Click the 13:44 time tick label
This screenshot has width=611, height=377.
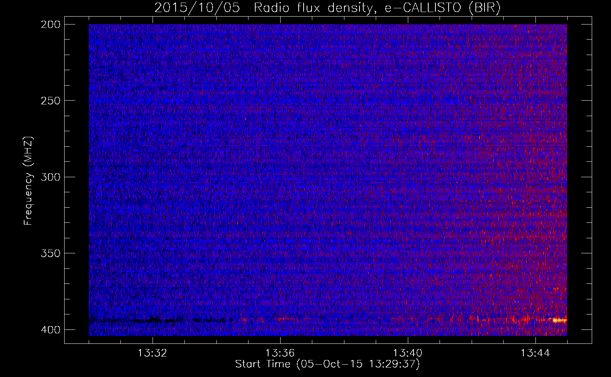tap(535, 353)
